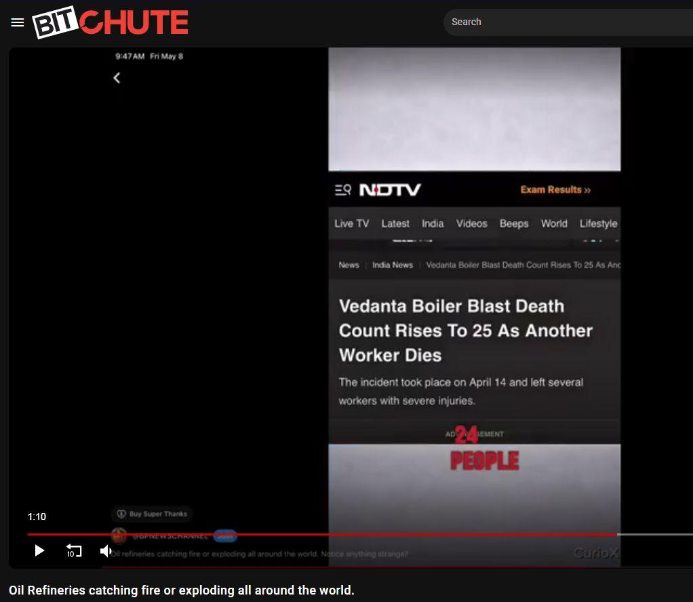Select the Live TV tab

pos(352,223)
